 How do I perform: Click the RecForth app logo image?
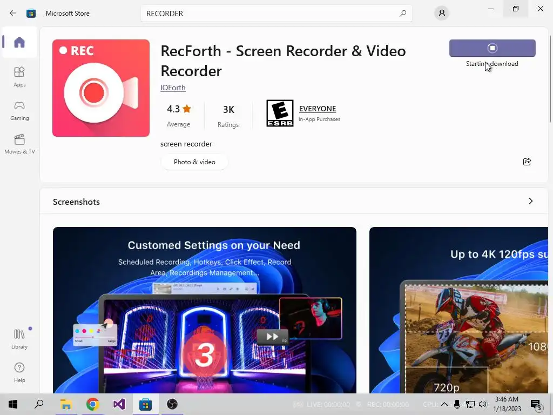point(101,88)
